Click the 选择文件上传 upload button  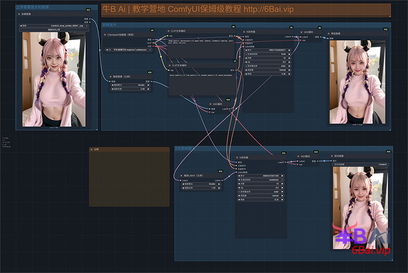54,30
